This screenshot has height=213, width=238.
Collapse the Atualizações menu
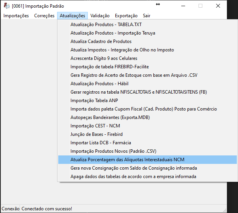pos(72,16)
